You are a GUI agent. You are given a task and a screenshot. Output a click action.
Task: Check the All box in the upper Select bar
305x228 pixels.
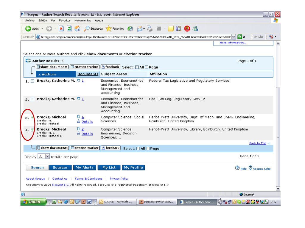point(137,67)
